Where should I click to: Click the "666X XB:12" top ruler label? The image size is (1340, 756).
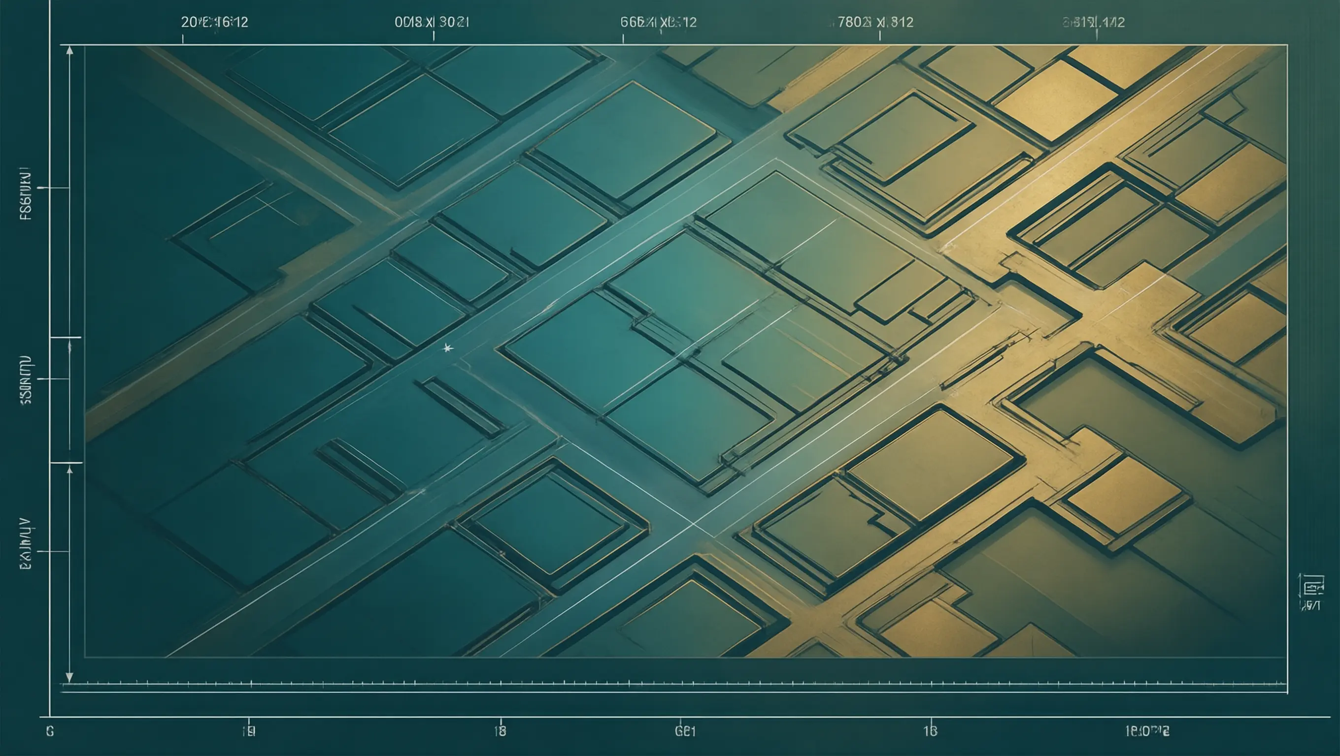(659, 22)
